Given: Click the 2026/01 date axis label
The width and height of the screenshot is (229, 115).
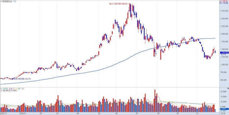Looking at the screenshot, I should tap(23, 113).
